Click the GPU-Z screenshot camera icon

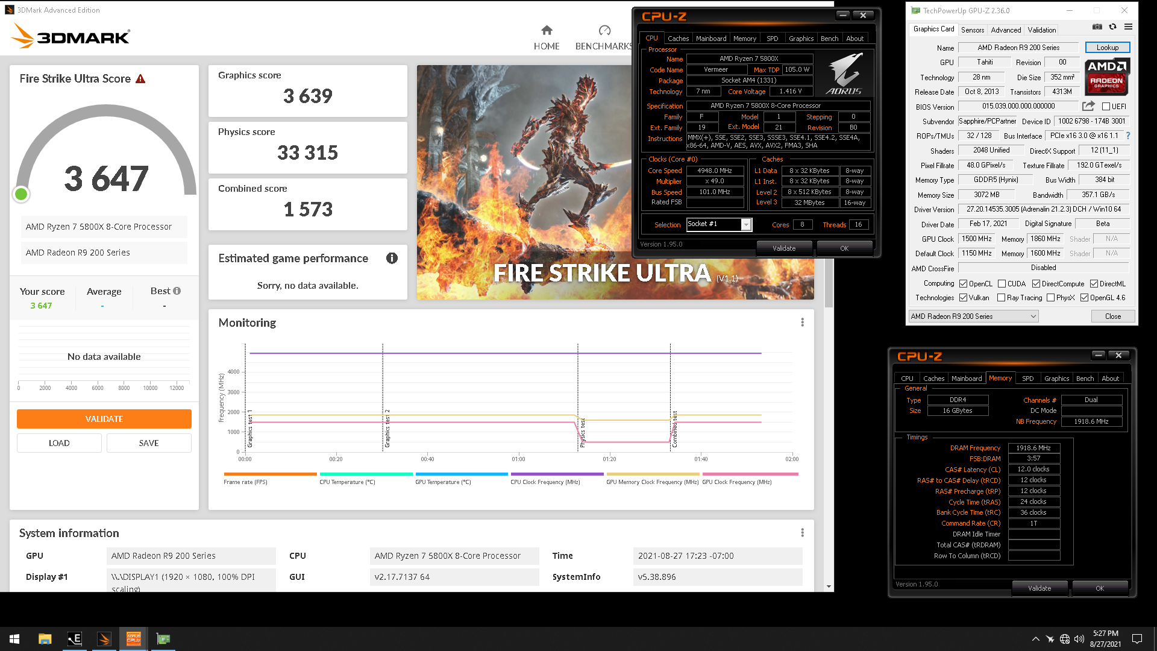point(1097,27)
